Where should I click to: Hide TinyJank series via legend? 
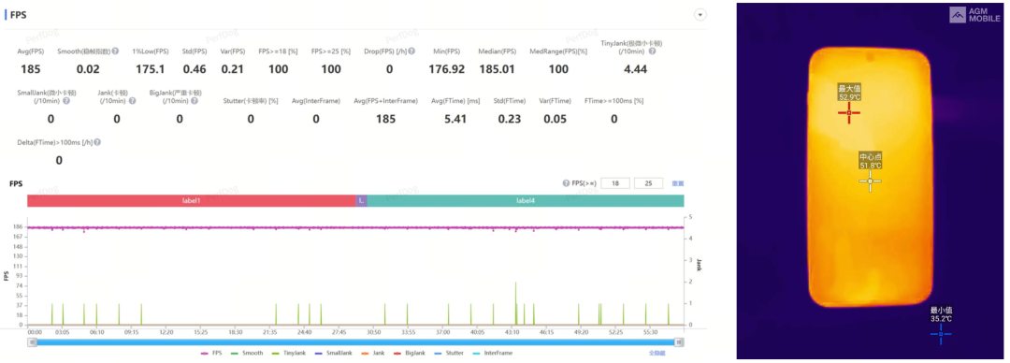[x=287, y=354]
